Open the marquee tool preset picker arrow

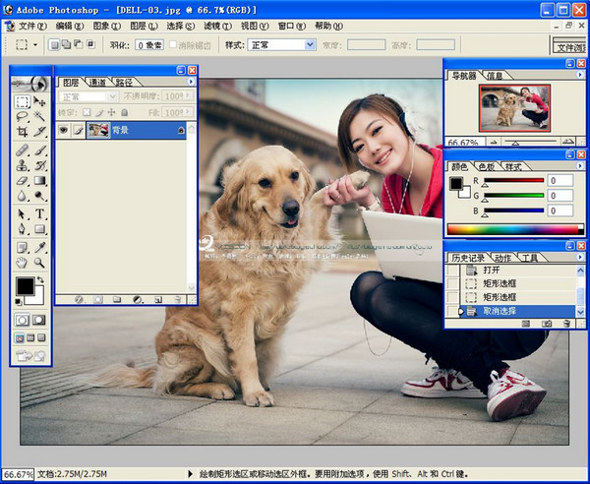click(x=36, y=45)
